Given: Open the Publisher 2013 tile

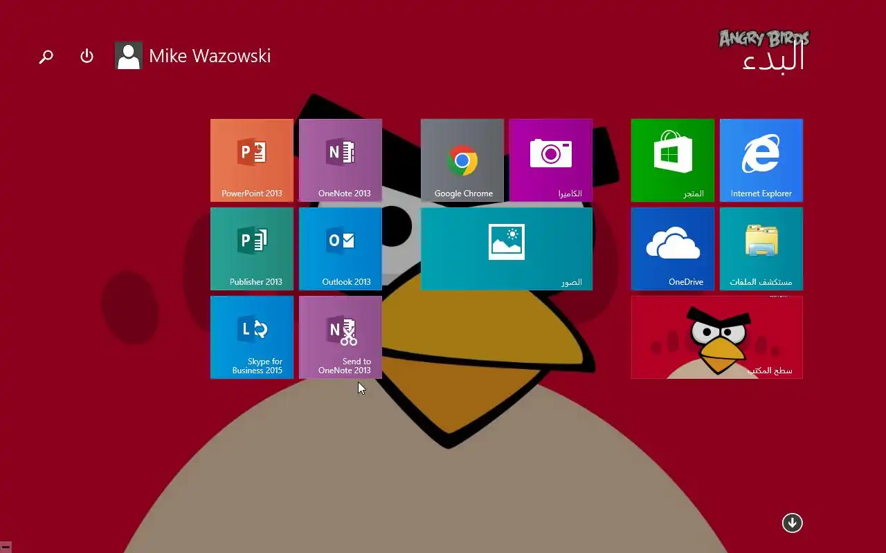Looking at the screenshot, I should [x=252, y=249].
